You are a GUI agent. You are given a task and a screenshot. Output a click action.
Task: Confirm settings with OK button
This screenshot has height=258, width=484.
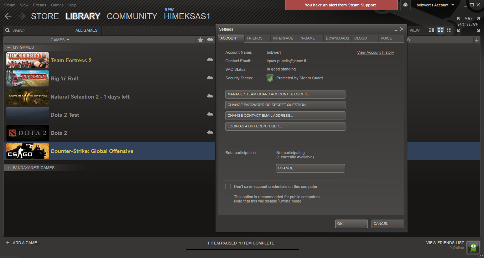[x=352, y=224]
